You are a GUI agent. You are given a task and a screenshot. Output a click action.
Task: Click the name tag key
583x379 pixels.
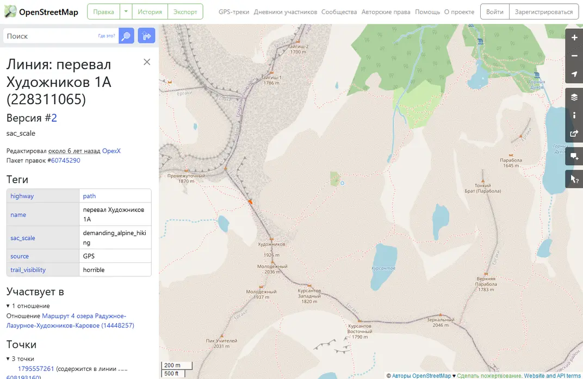(18, 214)
